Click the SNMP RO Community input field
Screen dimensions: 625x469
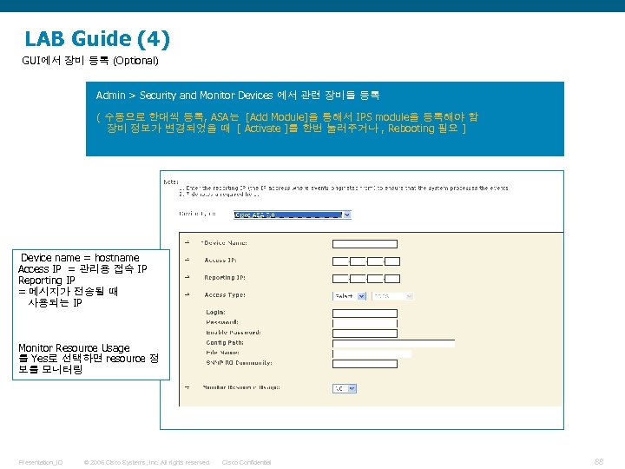(x=365, y=364)
